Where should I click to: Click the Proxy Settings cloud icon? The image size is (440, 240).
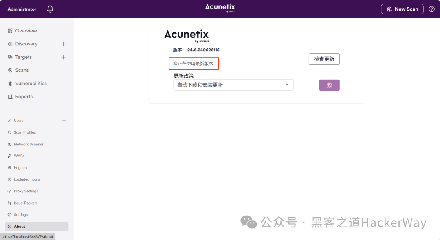tap(9, 191)
